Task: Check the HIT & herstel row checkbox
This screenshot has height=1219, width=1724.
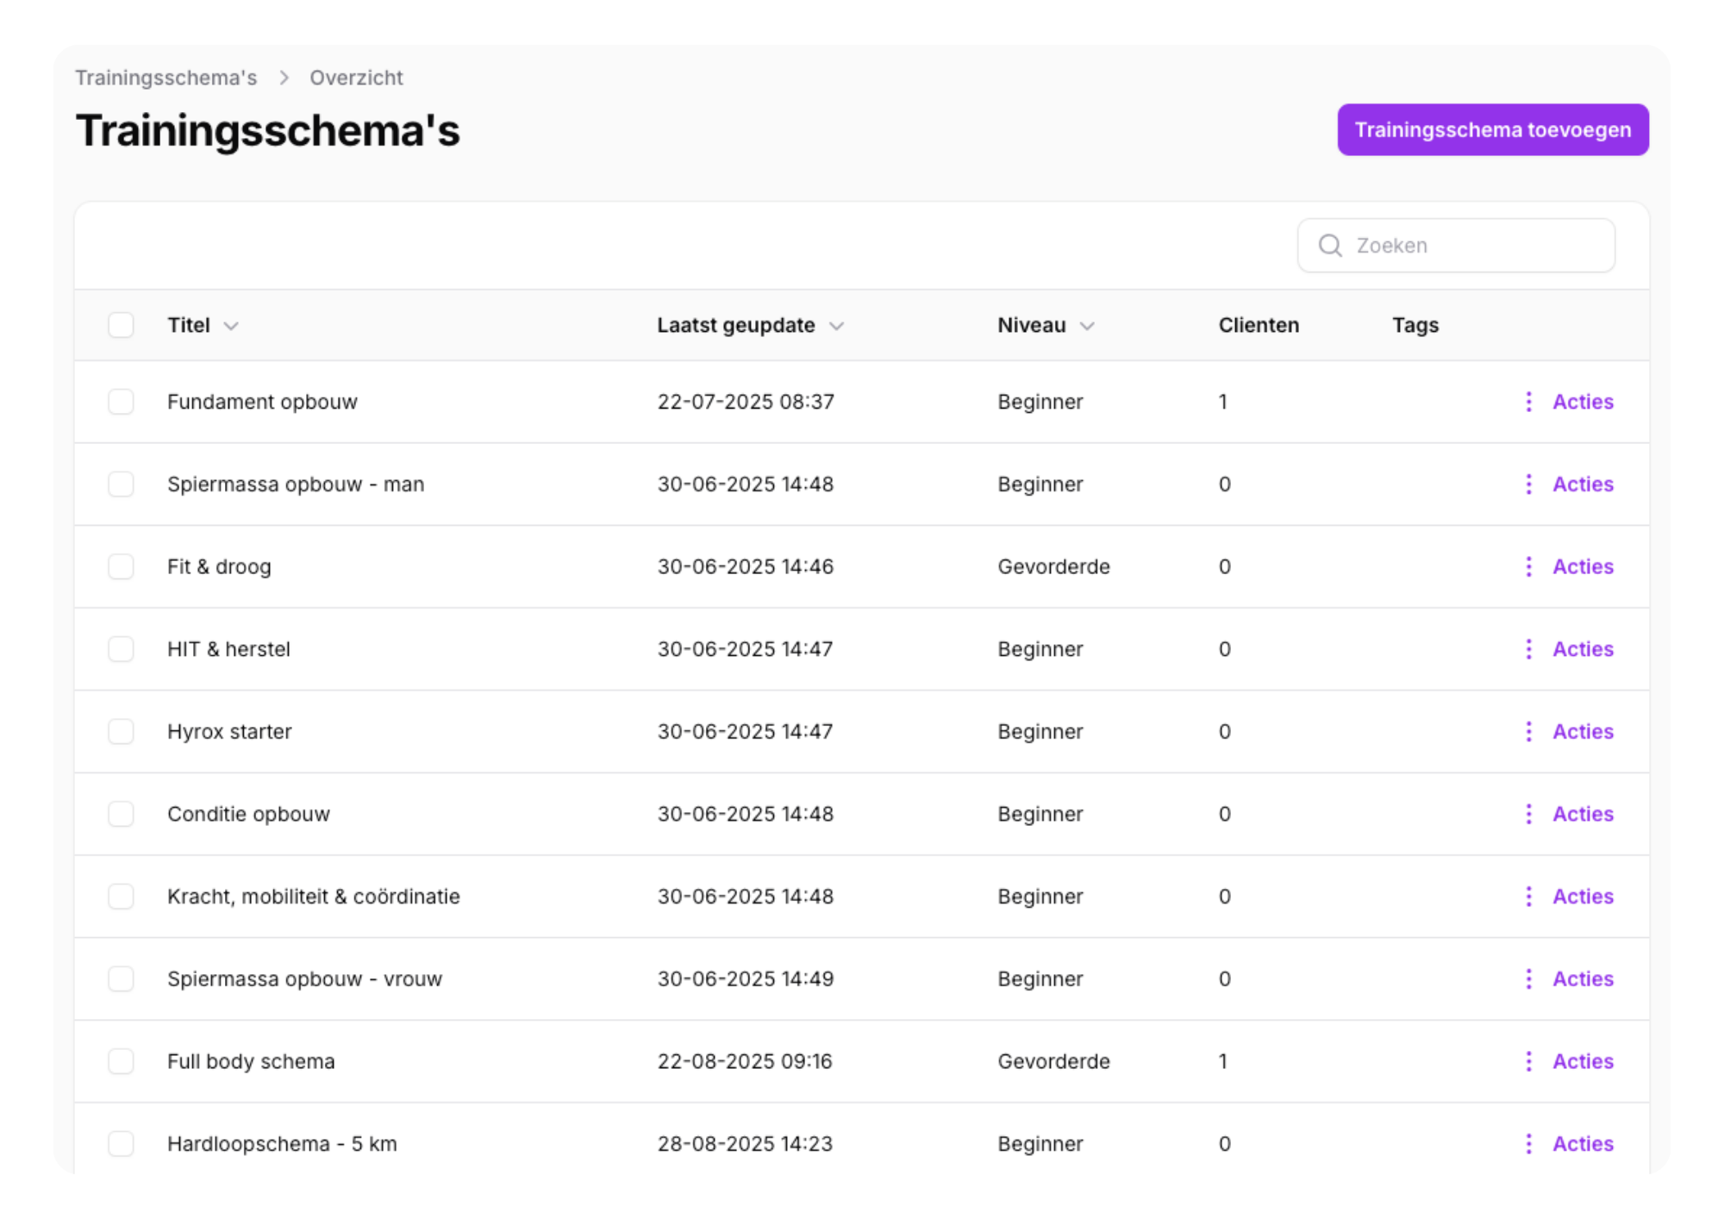Action: click(121, 649)
